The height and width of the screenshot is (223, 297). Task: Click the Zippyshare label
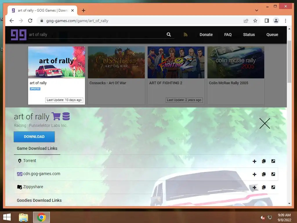[33, 187]
